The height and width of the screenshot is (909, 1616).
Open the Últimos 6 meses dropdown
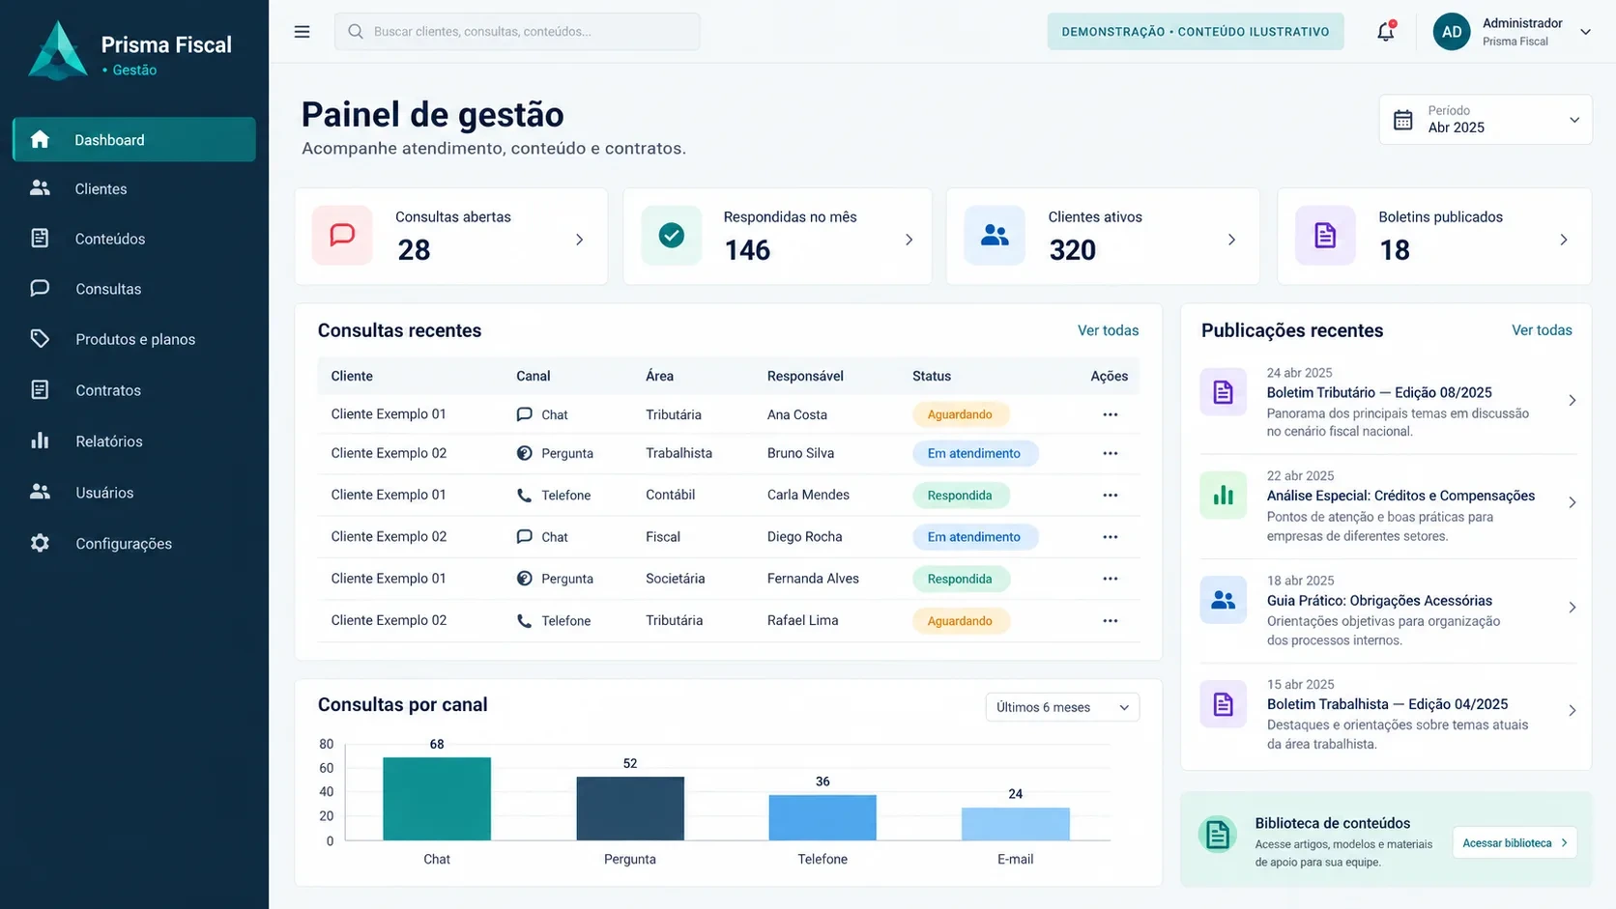pos(1062,707)
